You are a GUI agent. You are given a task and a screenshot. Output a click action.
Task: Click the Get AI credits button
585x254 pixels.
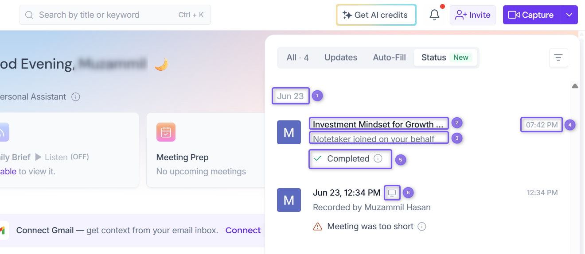point(376,15)
